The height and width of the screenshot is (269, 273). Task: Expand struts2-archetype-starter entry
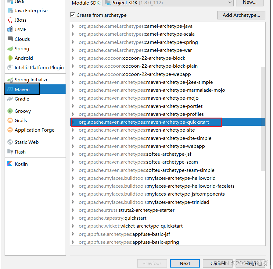tap(73, 210)
